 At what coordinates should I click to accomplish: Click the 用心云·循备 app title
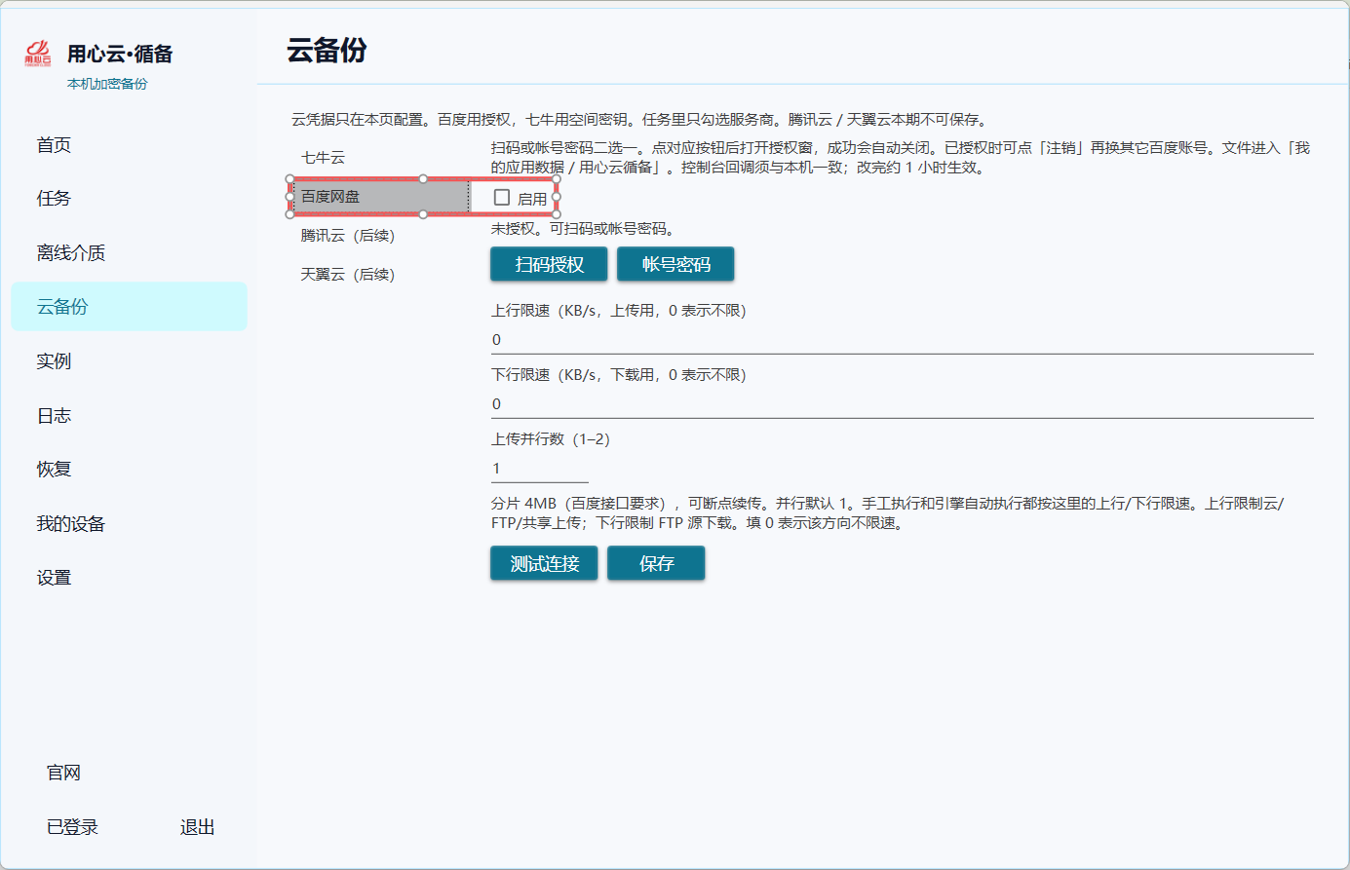tap(120, 54)
